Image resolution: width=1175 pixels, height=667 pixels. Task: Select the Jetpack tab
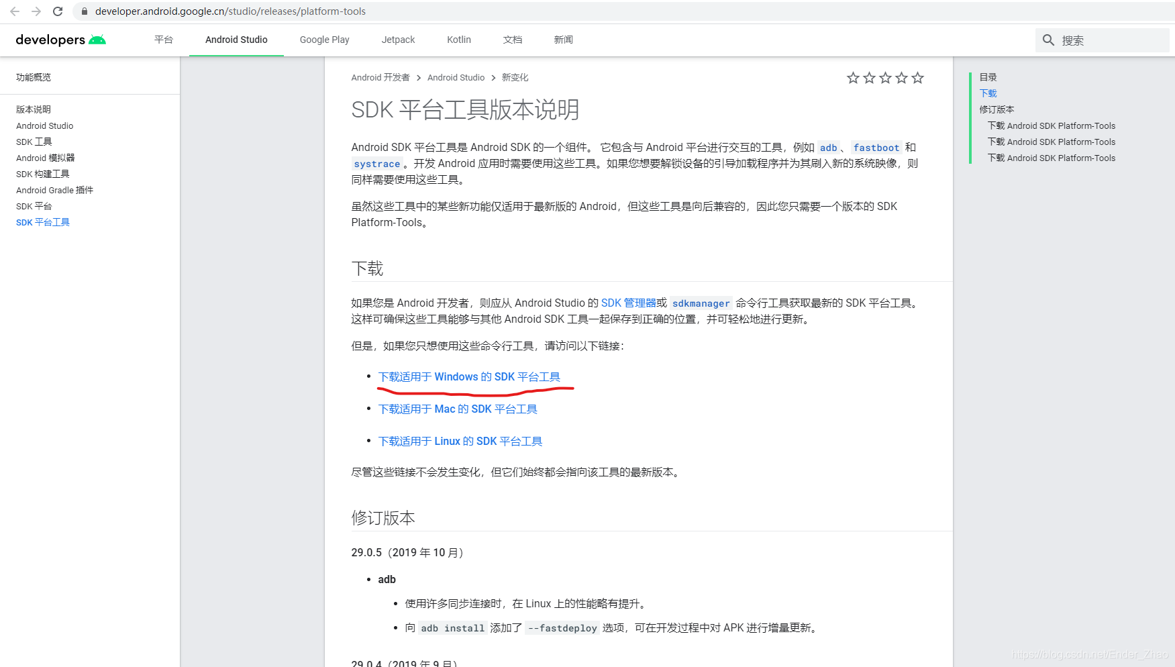(x=398, y=40)
